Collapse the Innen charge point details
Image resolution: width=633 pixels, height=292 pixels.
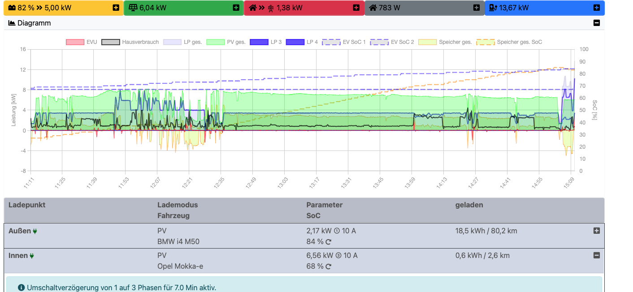point(596,255)
